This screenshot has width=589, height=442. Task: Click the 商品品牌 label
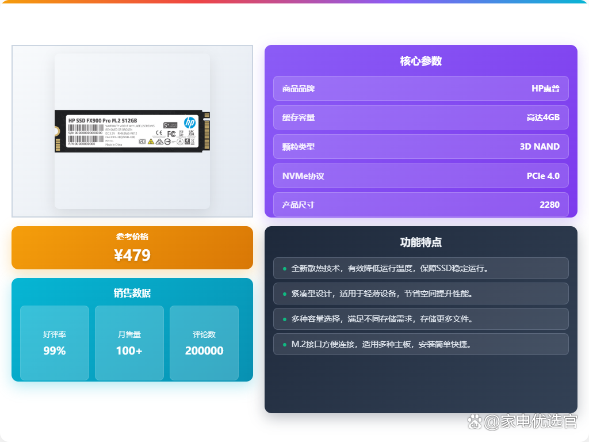pyautogui.click(x=299, y=89)
